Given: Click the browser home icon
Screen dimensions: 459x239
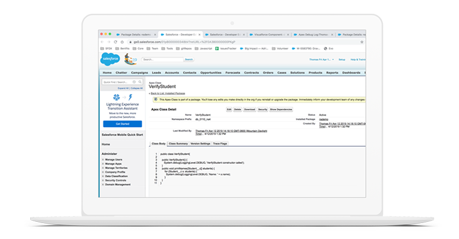Looking at the screenshot, I should [x=122, y=42].
